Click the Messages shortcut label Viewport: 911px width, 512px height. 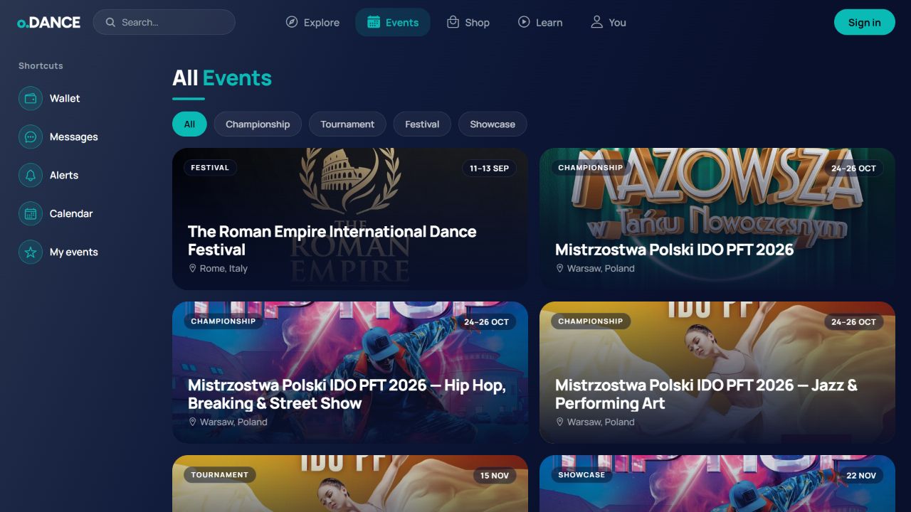point(74,137)
